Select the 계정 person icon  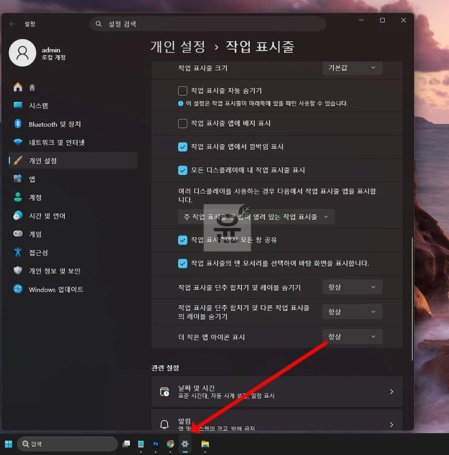(x=18, y=197)
